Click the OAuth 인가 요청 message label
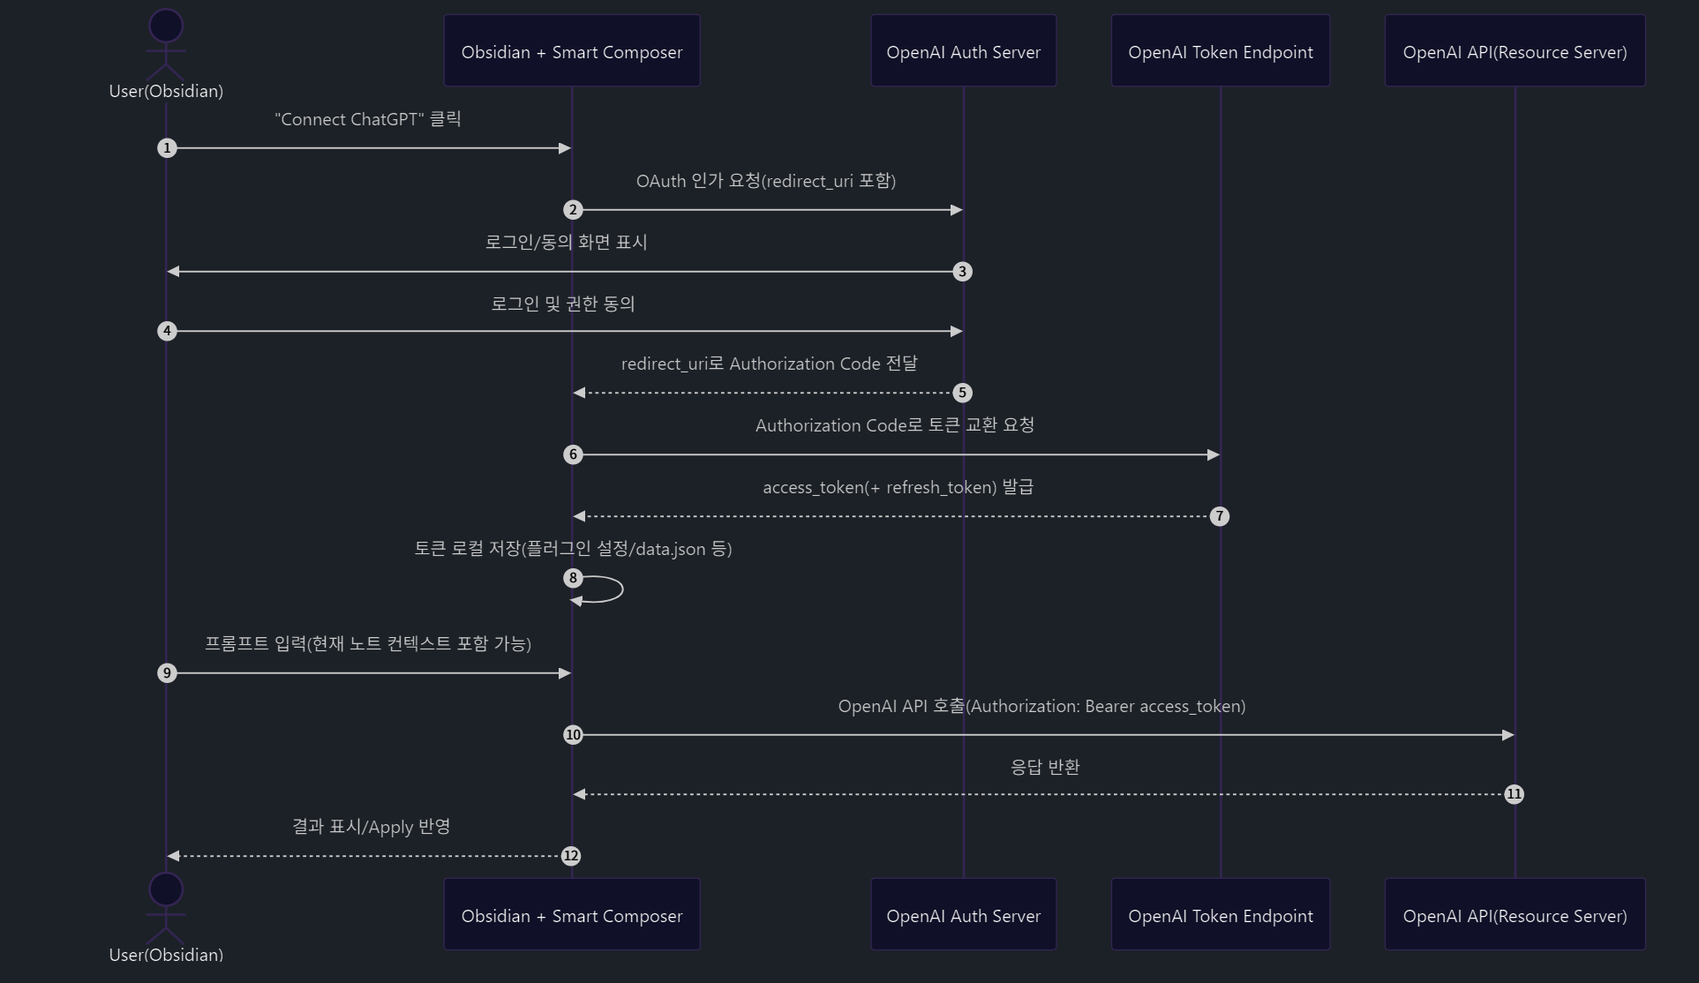Screen dimensions: 1699x983 point(765,181)
